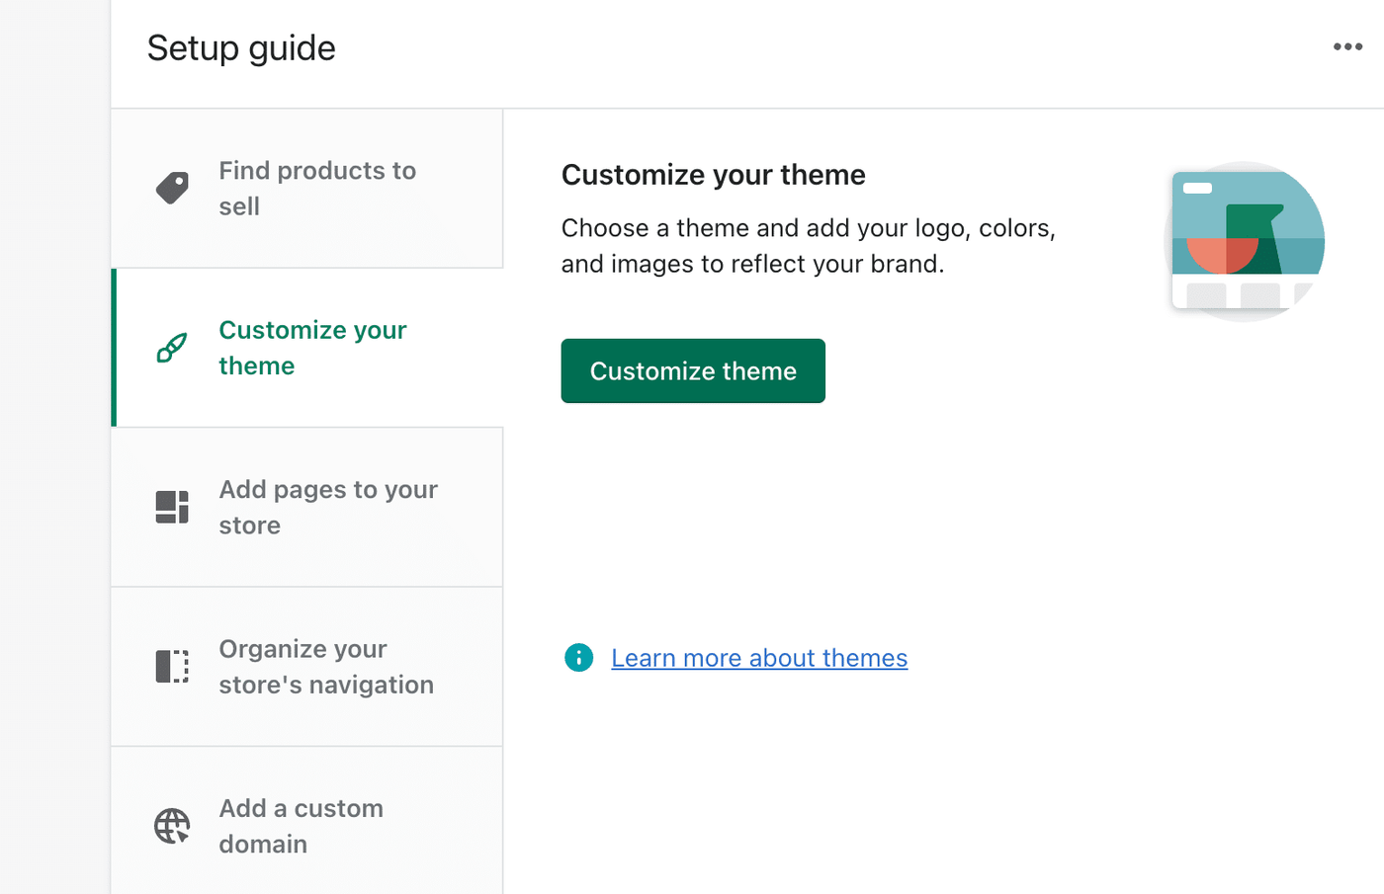Click the paintbrush icon beside Customize your theme

172,348
